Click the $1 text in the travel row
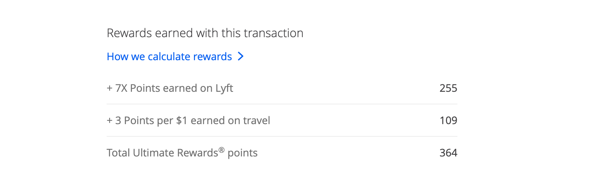596x191 pixels. (182, 120)
